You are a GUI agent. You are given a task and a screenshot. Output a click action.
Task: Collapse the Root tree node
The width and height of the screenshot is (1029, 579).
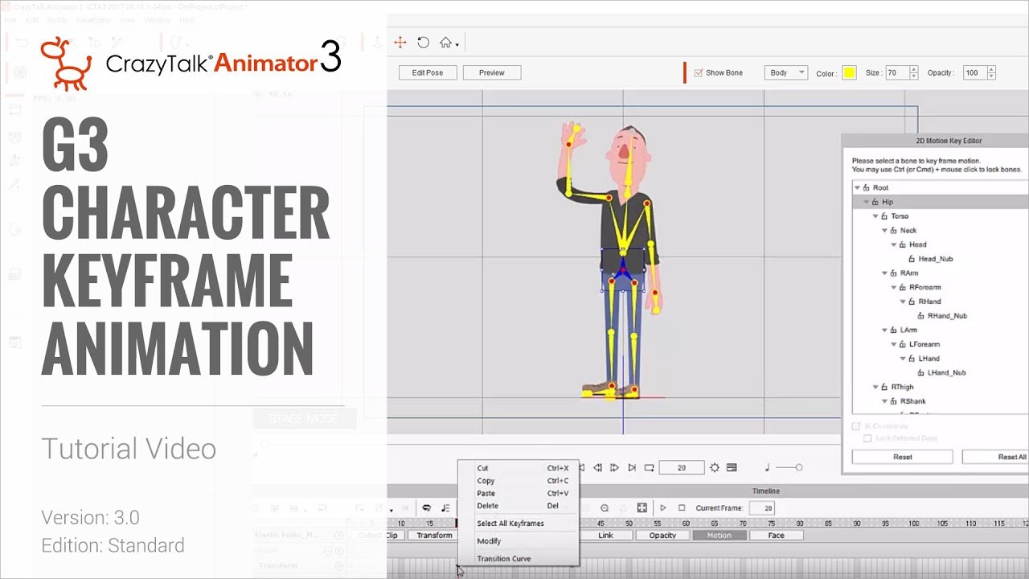858,187
